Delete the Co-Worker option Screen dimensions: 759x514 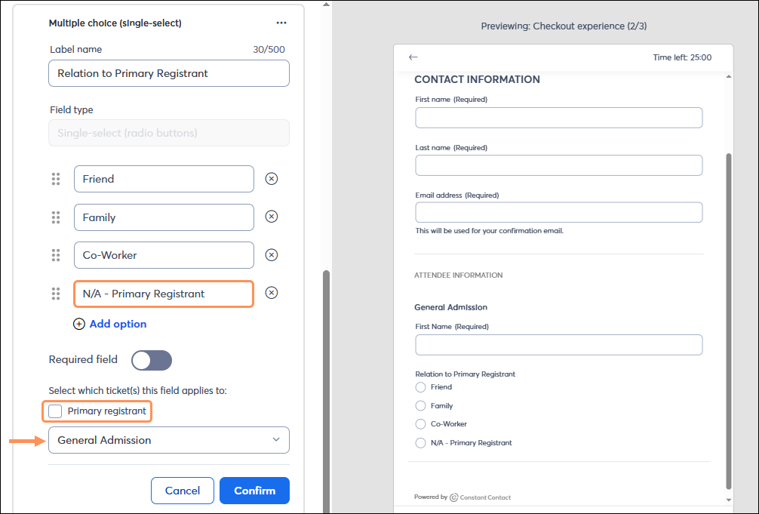(272, 255)
